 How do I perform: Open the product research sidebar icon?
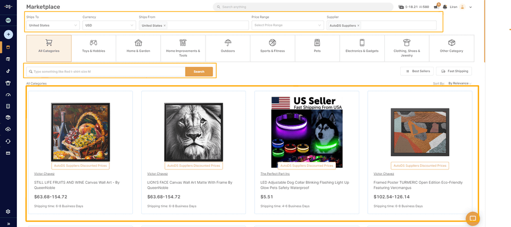tap(8, 59)
